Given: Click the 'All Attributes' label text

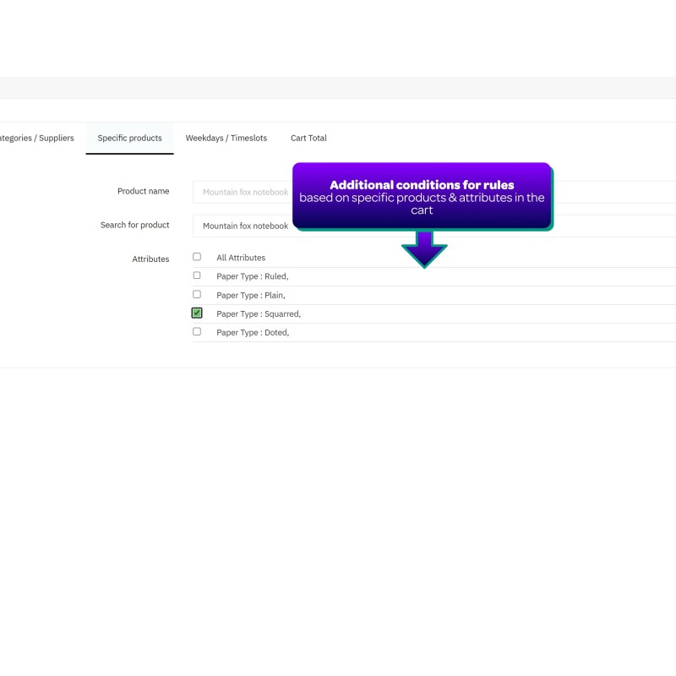Looking at the screenshot, I should (x=241, y=258).
